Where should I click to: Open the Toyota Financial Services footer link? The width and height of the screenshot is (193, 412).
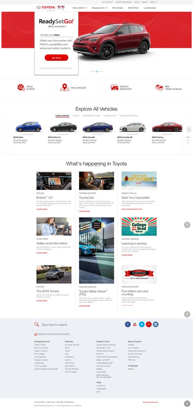(106, 345)
